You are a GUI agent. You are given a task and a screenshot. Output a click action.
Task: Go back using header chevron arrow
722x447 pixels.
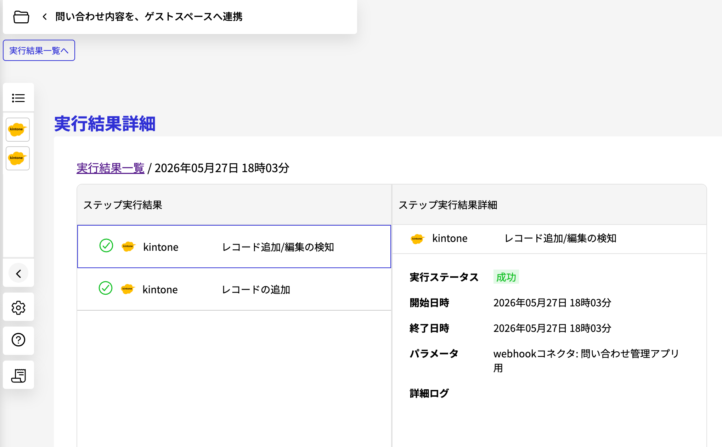(45, 17)
